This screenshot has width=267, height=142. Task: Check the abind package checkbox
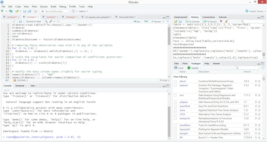(175, 81)
